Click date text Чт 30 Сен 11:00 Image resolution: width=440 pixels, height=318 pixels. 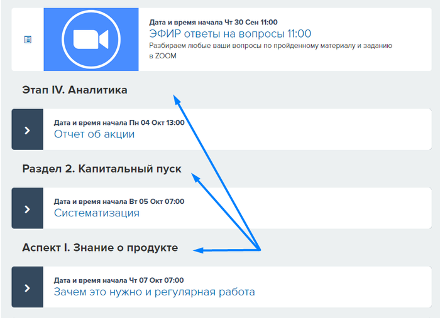[x=251, y=22]
